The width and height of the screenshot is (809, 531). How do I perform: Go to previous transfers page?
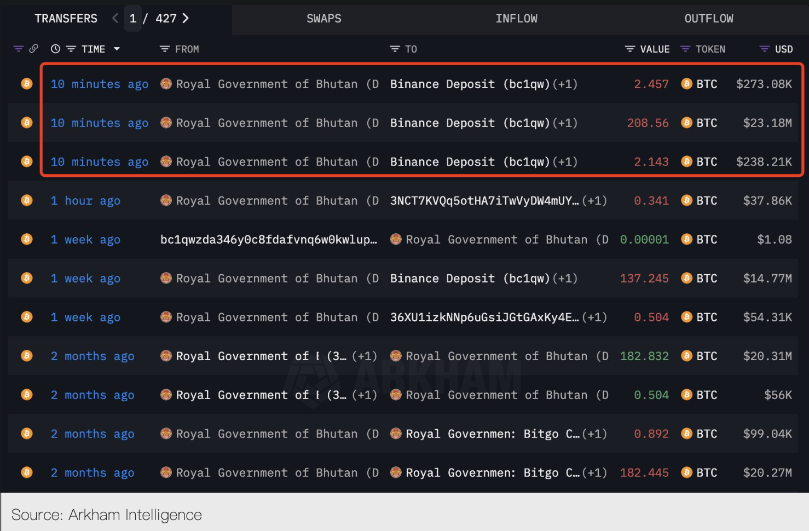(x=115, y=18)
